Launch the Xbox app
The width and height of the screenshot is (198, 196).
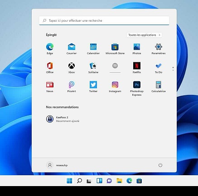72,68
